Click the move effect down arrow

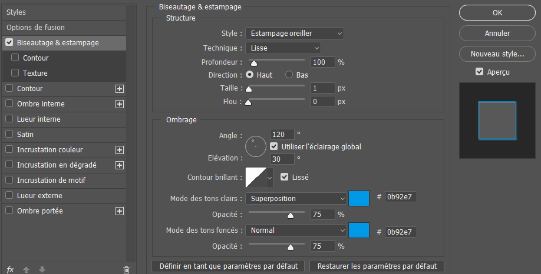(42, 269)
